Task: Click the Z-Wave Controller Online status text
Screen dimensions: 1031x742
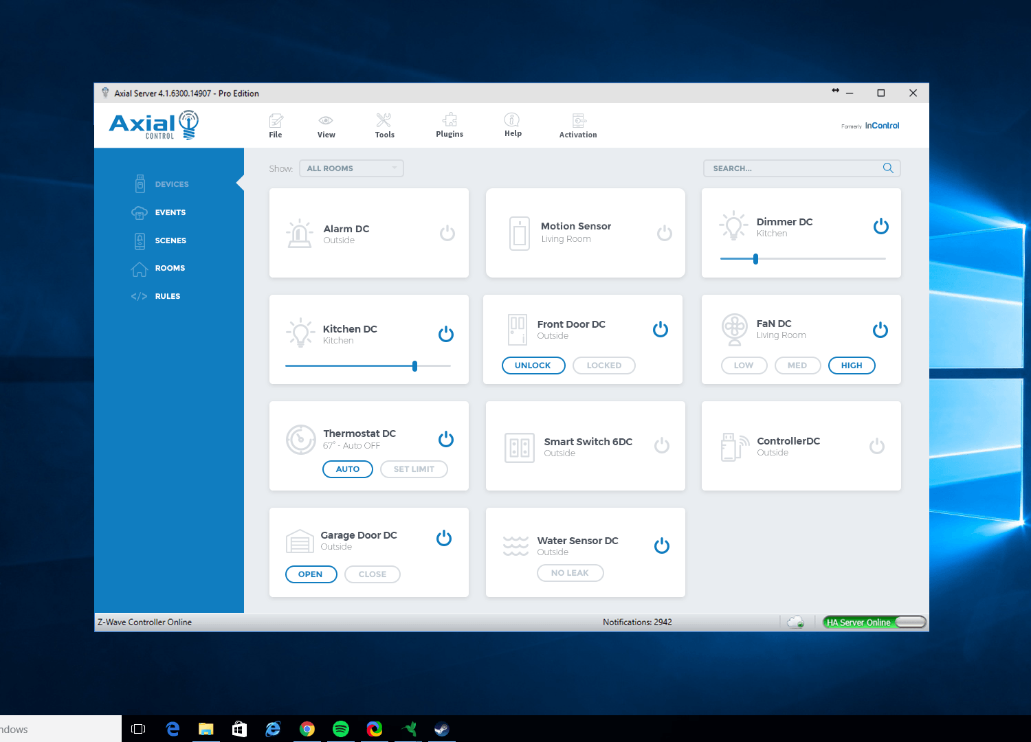Action: pos(144,622)
